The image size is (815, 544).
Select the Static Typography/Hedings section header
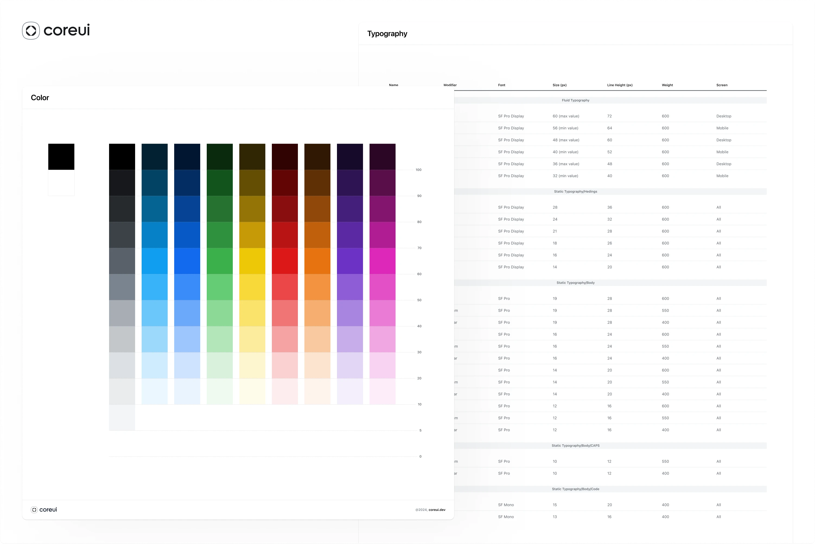[x=575, y=191]
